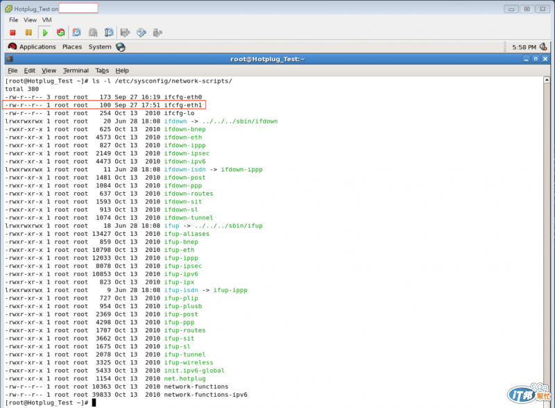Click the revert-to-snapshot toolbar icon

93,33
